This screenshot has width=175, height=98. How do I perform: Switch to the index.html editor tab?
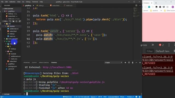(x=56, y=5)
